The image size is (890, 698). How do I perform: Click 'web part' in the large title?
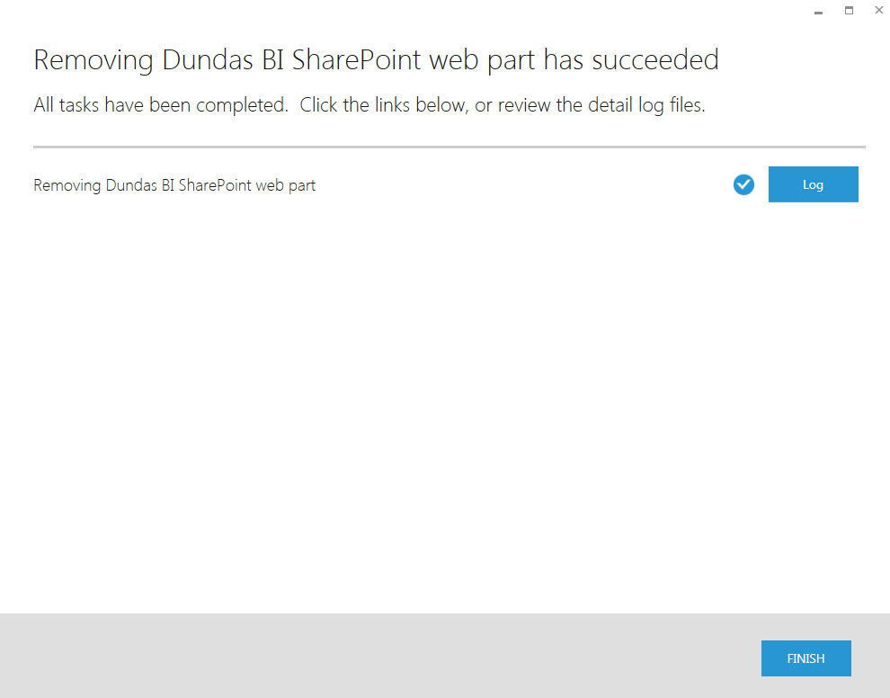[481, 61]
